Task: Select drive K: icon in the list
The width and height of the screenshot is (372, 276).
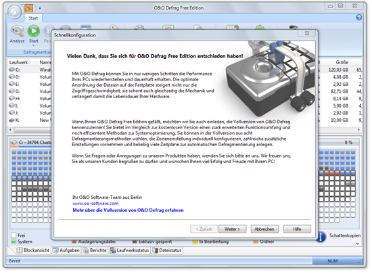Action: point(12,120)
